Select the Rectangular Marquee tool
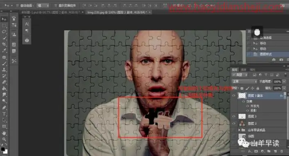 (4, 25)
